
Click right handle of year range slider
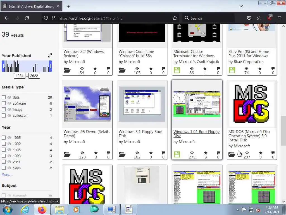(51, 66)
